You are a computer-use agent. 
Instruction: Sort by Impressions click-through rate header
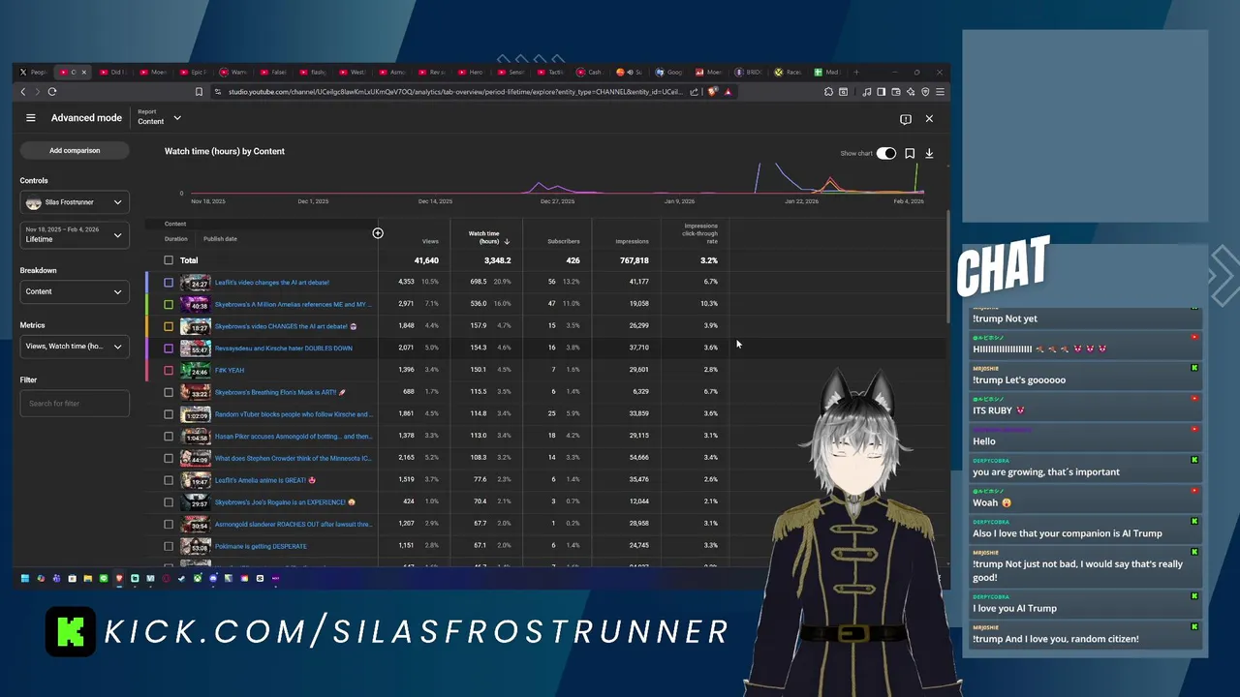700,233
